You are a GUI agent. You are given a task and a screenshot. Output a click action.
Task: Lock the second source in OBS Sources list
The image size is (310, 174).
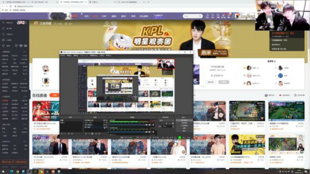click(106, 123)
